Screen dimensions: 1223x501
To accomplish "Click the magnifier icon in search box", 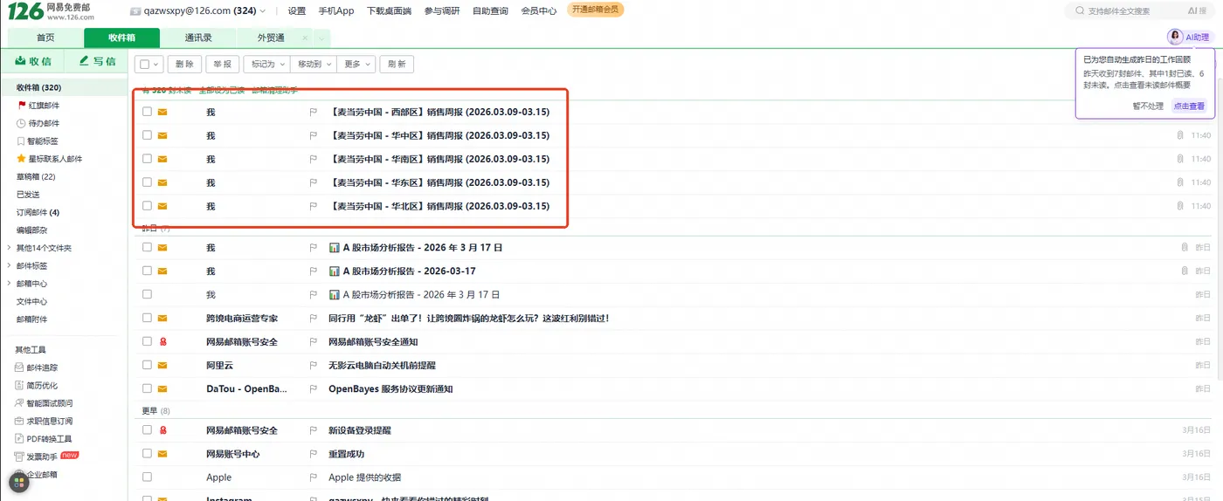I will tap(1080, 11).
